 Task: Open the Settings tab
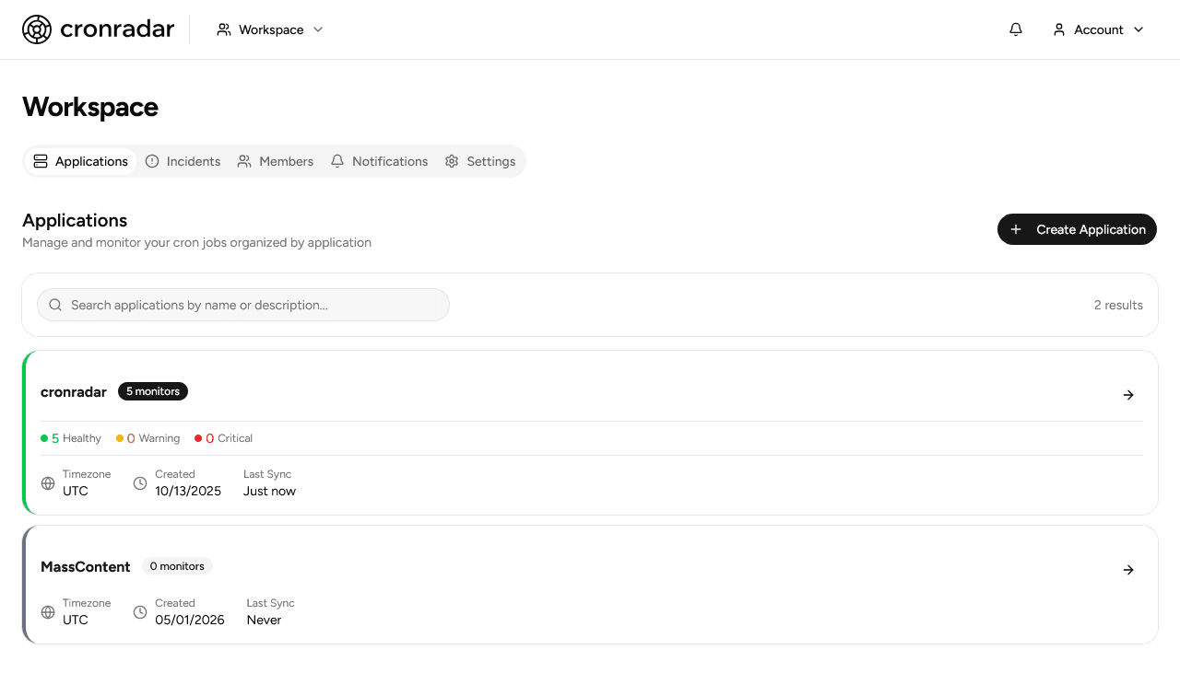(x=480, y=161)
